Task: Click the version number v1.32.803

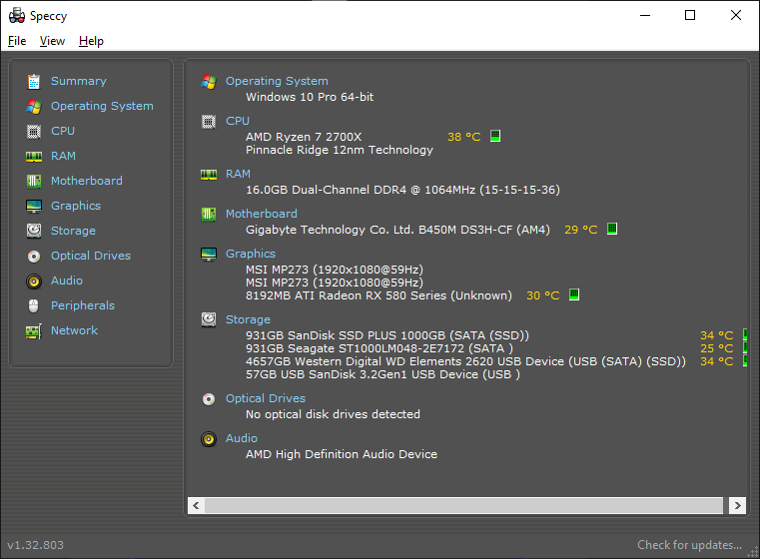Action: (35, 545)
